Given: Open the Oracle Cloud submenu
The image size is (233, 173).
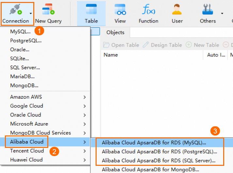Looking at the screenshot, I should (x=45, y=115).
